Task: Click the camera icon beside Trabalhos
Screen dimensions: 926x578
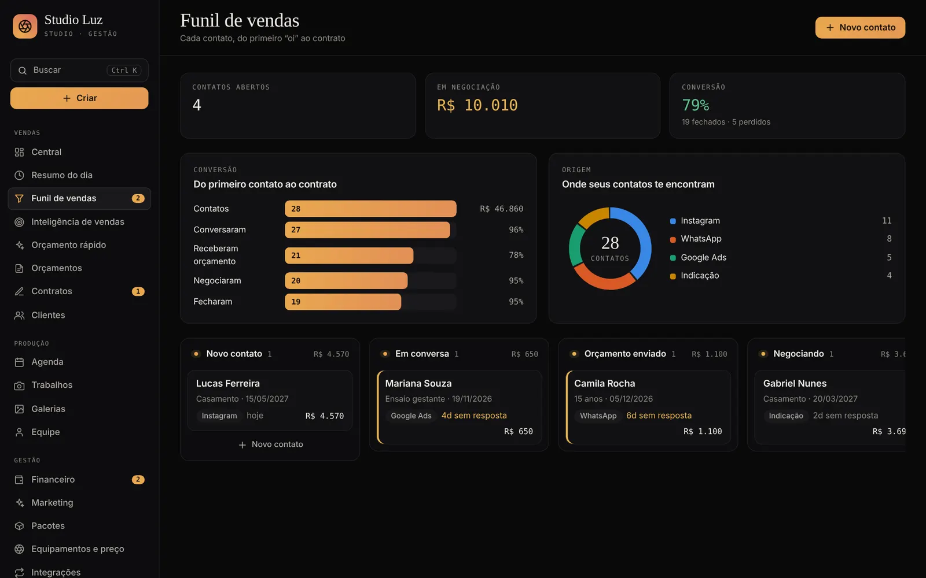Action: (x=19, y=385)
